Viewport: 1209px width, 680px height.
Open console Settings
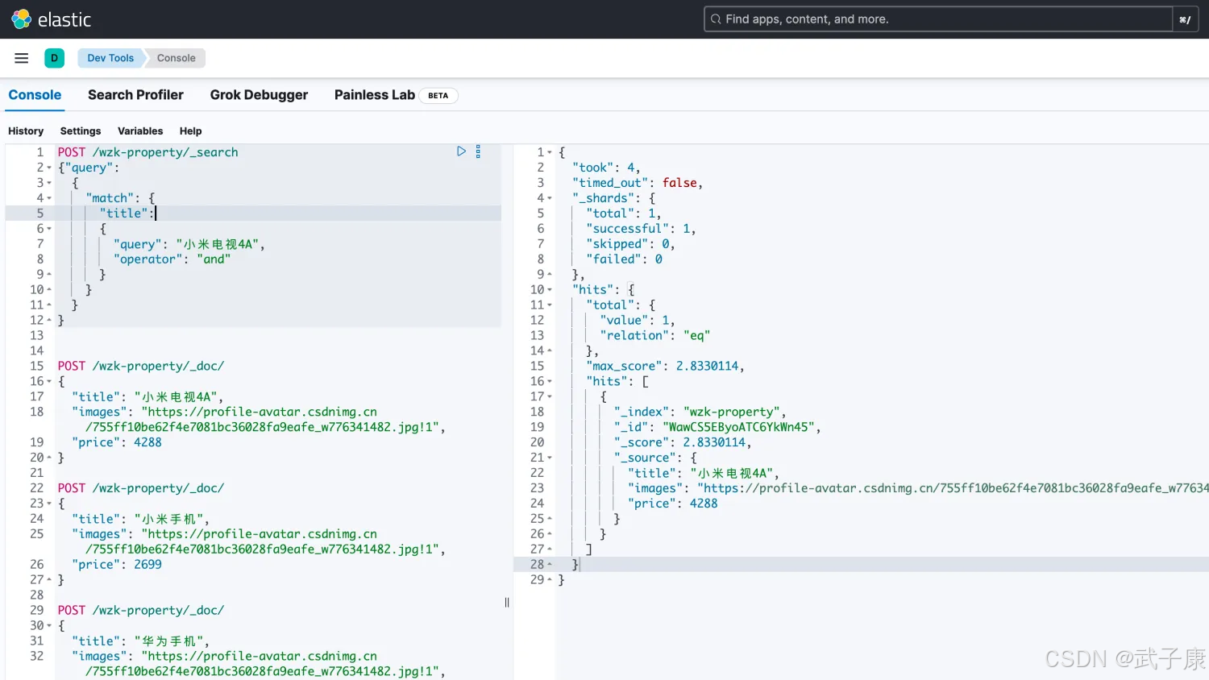point(81,131)
